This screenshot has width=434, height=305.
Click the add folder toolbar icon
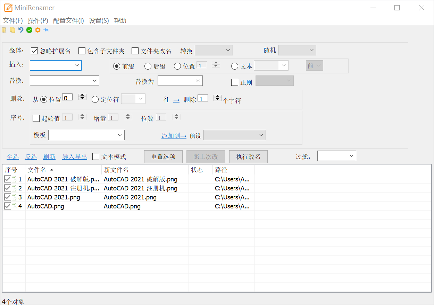point(12,30)
